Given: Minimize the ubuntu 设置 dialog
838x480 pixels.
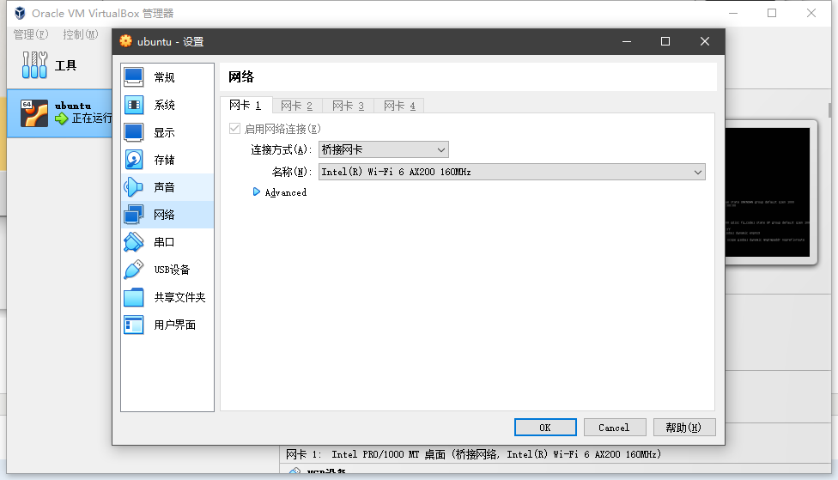Looking at the screenshot, I should [627, 41].
